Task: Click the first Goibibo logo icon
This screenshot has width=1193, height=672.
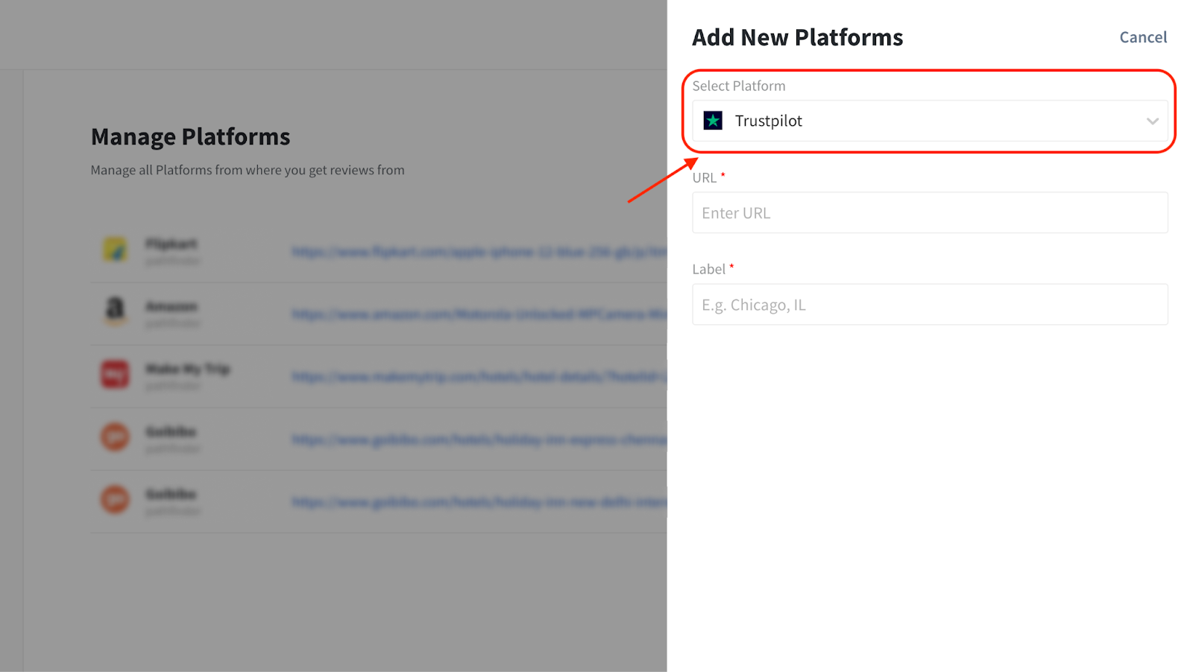Action: pyautogui.click(x=115, y=437)
